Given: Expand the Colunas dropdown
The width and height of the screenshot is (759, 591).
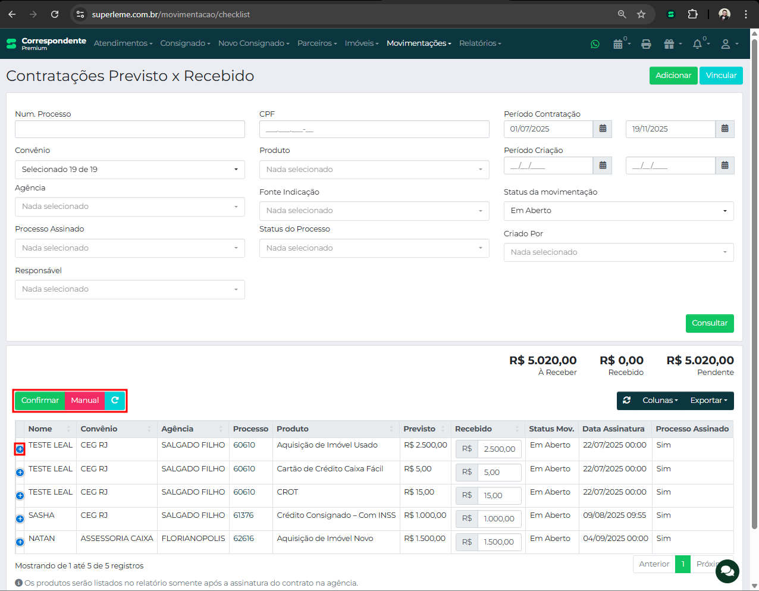Looking at the screenshot, I should [660, 401].
